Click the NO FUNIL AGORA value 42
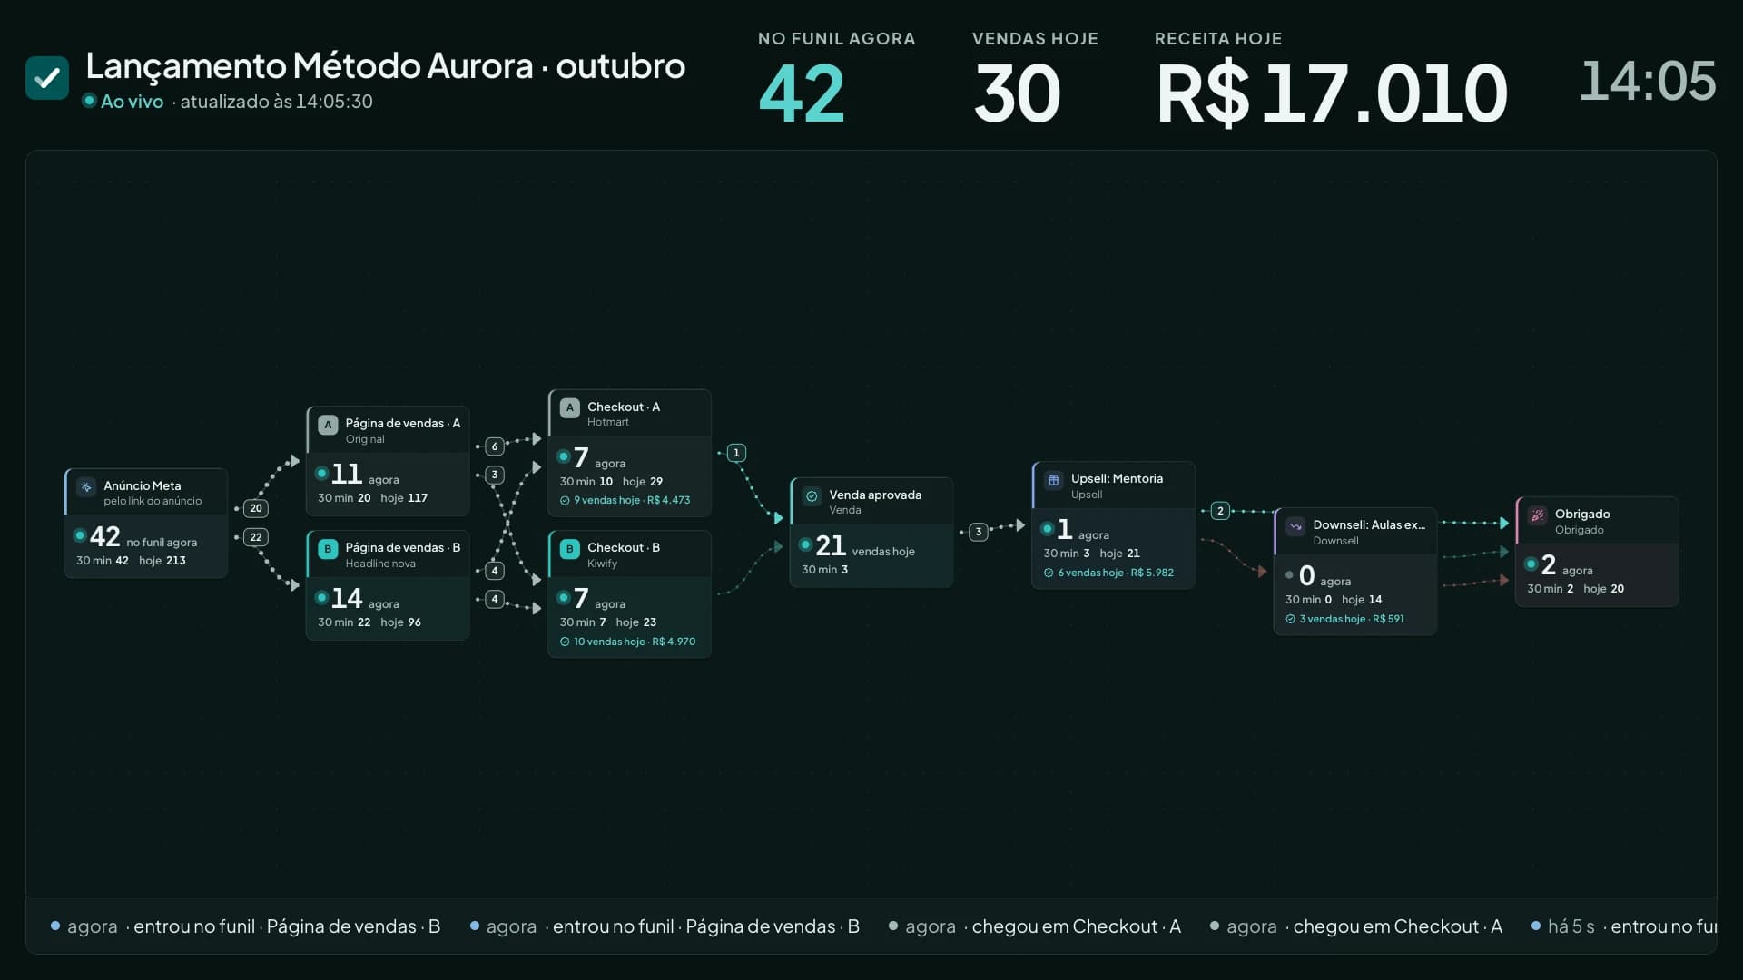The image size is (1743, 980). point(802,93)
